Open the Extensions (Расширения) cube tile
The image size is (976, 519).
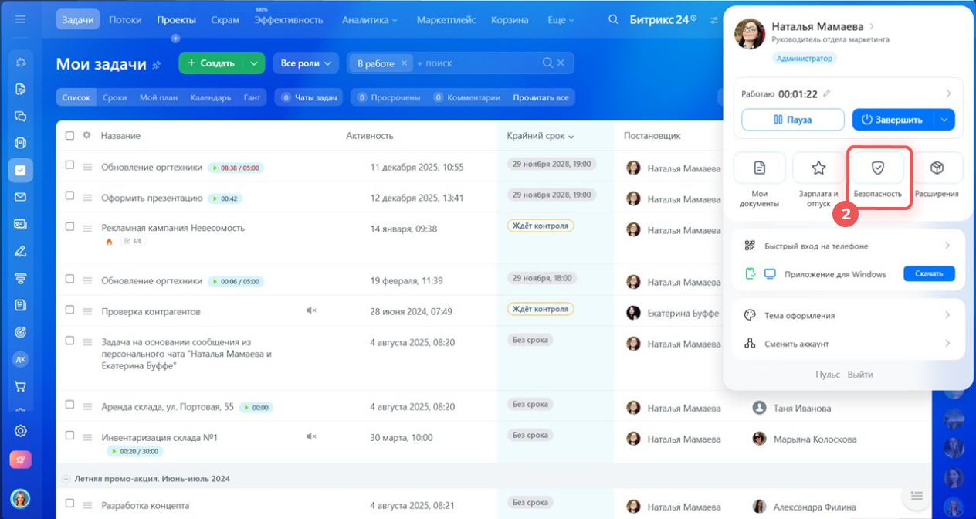click(937, 178)
